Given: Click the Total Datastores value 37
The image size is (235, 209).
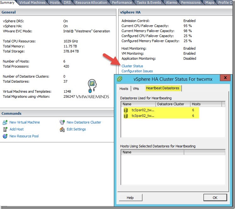Looking at the screenshot, I should pos(65,81).
